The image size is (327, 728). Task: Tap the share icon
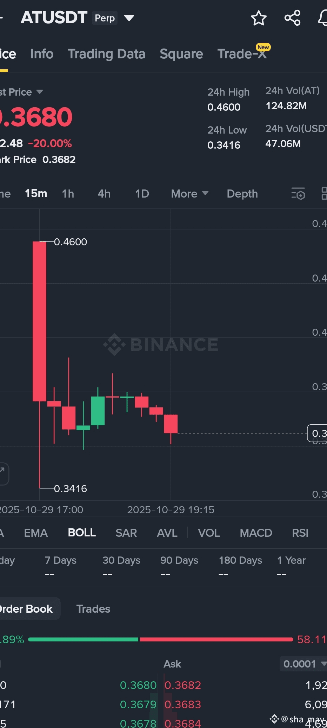pos(292,18)
